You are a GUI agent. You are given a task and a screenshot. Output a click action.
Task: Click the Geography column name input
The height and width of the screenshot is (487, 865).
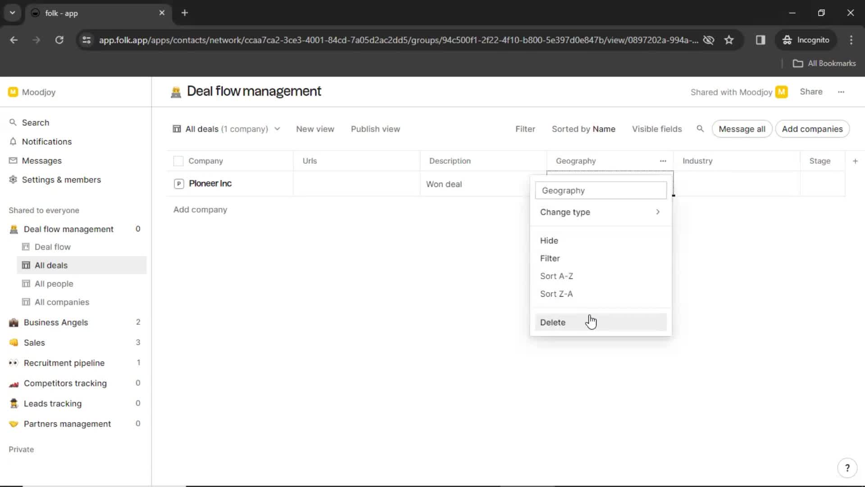(601, 190)
